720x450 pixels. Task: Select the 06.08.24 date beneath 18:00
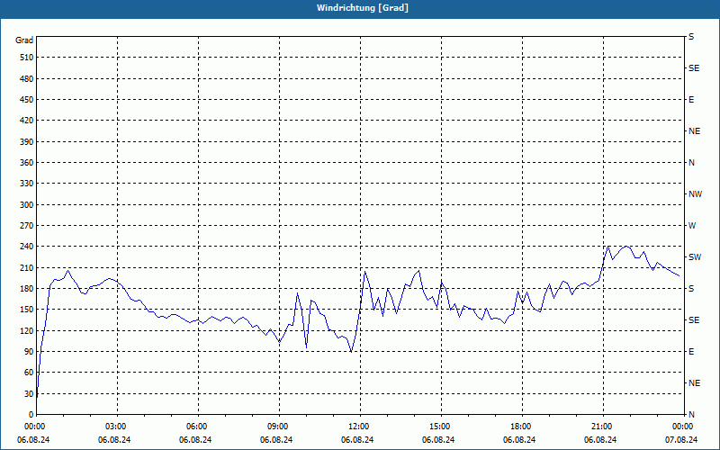pyautogui.click(x=519, y=440)
